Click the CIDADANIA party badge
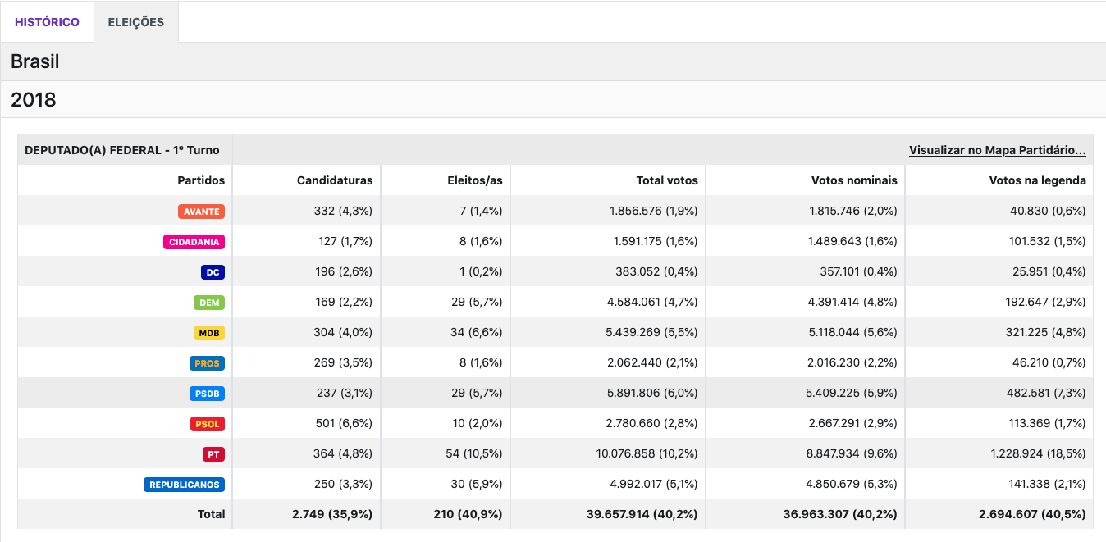Image resolution: width=1106 pixels, height=542 pixels. [194, 242]
